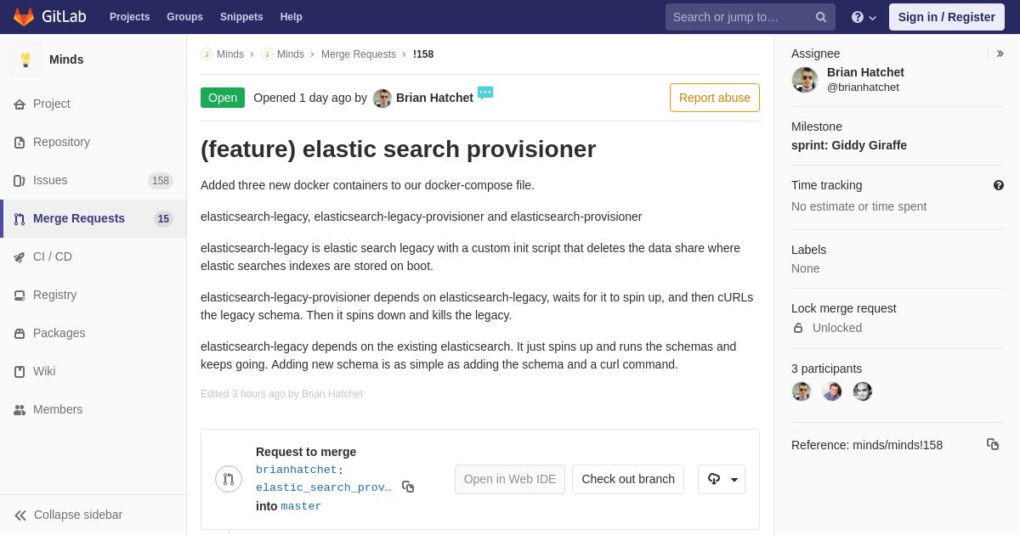Toggle Collapse sidebar at bottom left
The width and height of the screenshot is (1020, 535).
tap(68, 515)
